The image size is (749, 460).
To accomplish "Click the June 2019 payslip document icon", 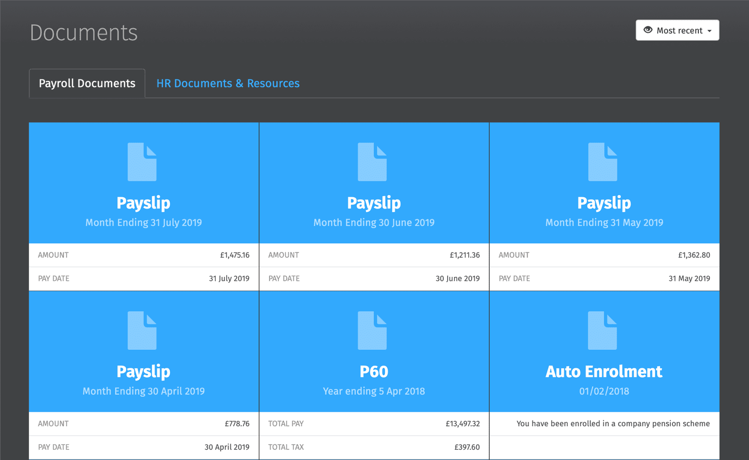I will [373, 162].
